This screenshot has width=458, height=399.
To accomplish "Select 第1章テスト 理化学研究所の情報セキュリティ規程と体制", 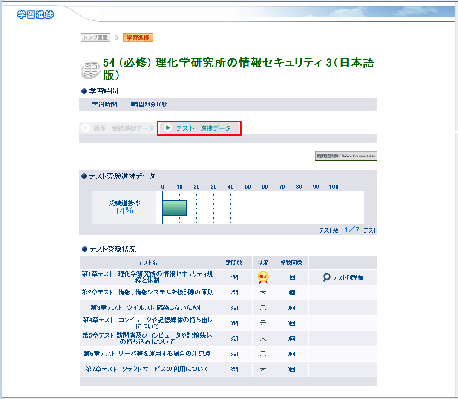I will click(x=147, y=277).
